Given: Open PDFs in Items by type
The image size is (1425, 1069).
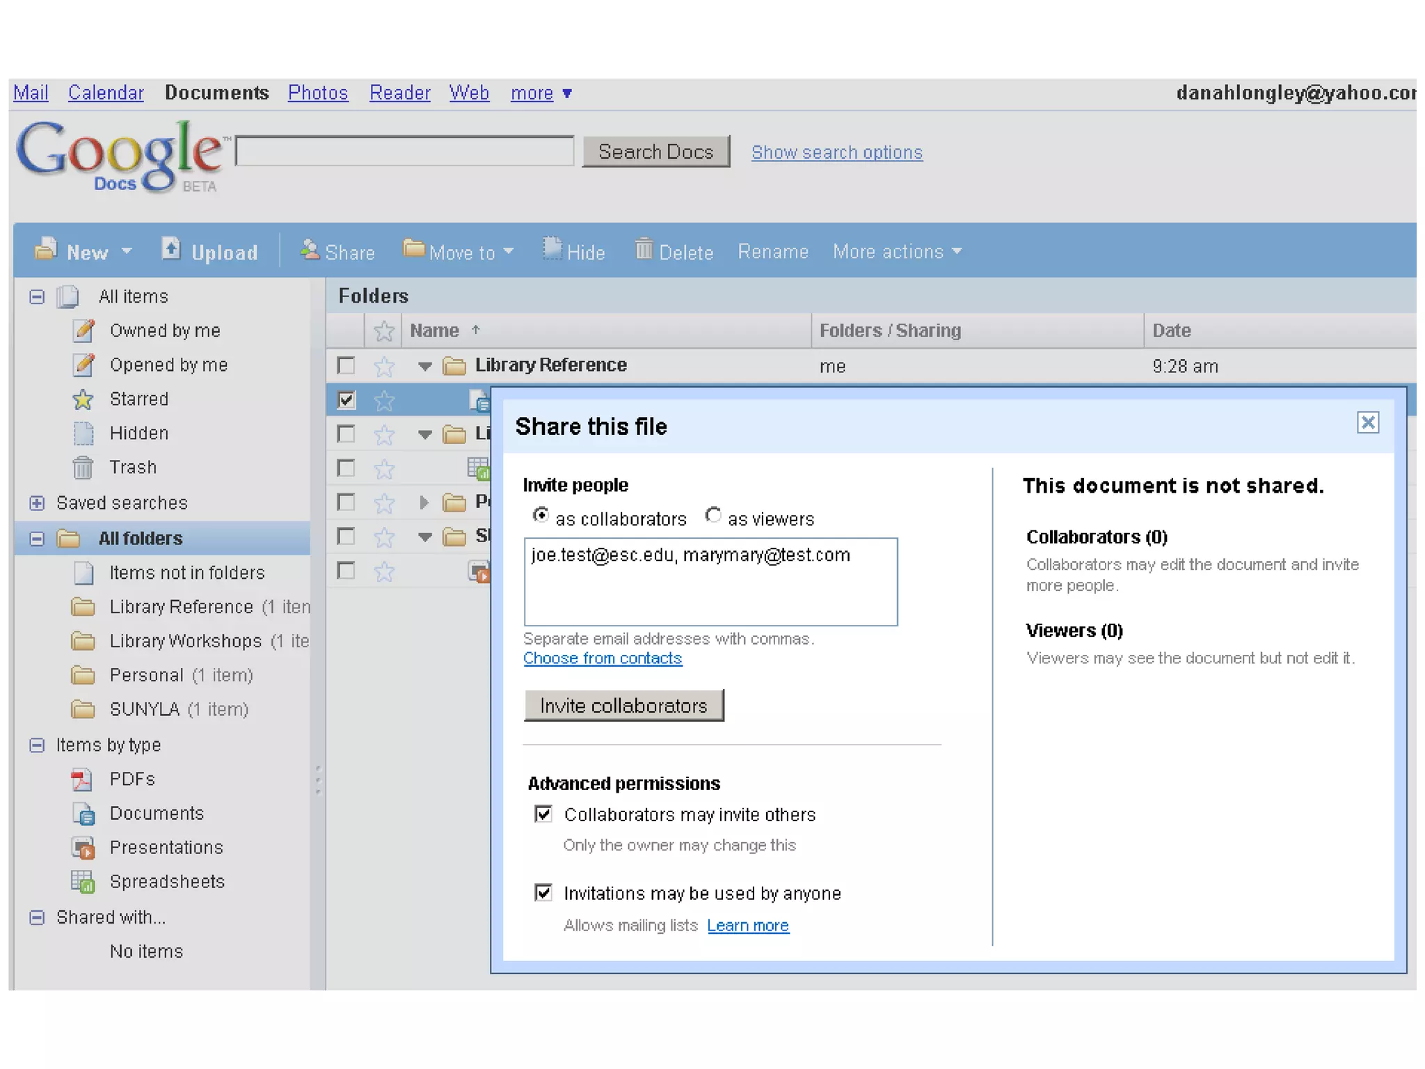Looking at the screenshot, I should [x=132, y=779].
